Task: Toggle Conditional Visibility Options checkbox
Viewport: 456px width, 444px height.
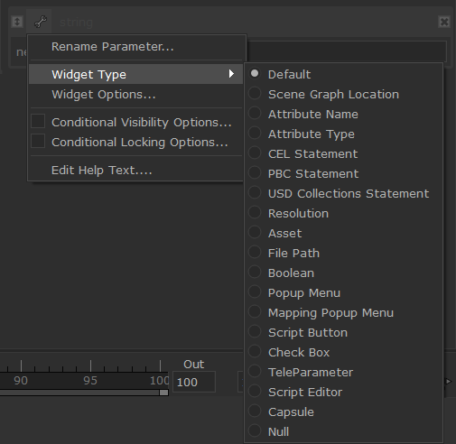Action: point(38,122)
